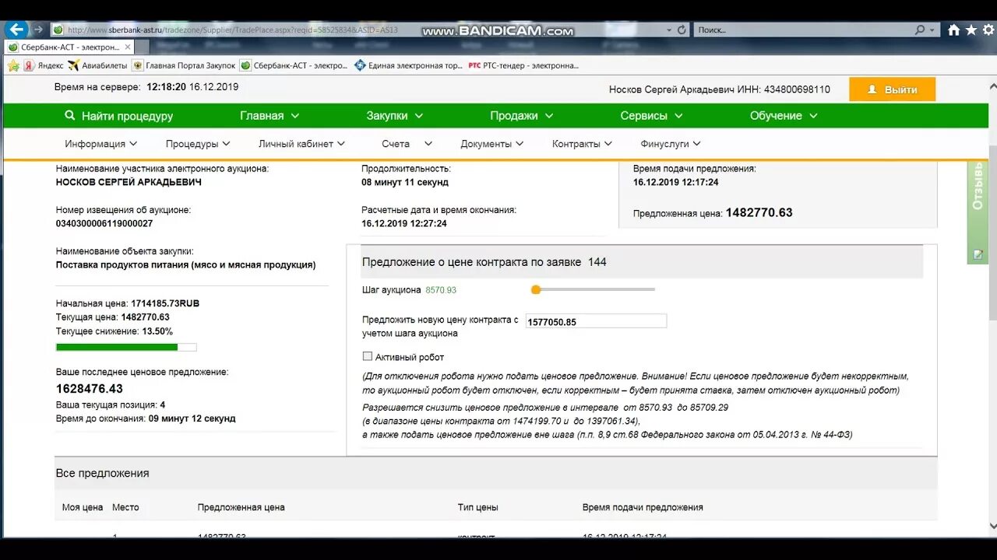Expand the Финуслуги submenu
The width and height of the screenshot is (997, 560).
[671, 144]
